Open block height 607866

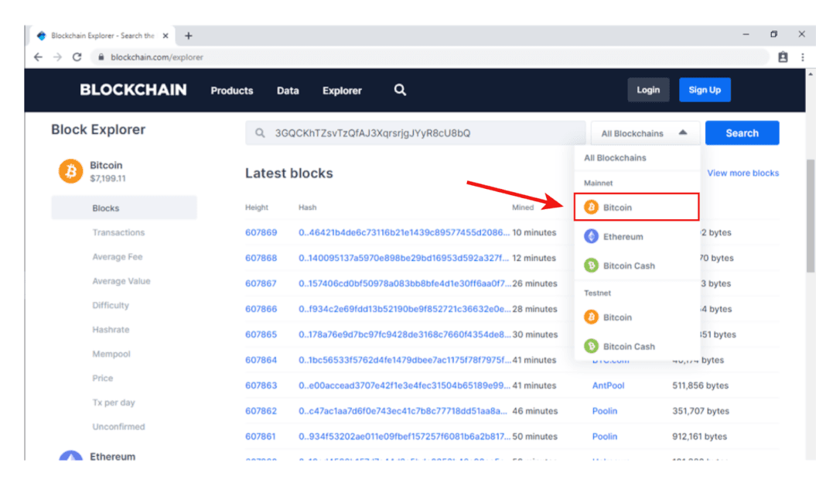coord(261,309)
